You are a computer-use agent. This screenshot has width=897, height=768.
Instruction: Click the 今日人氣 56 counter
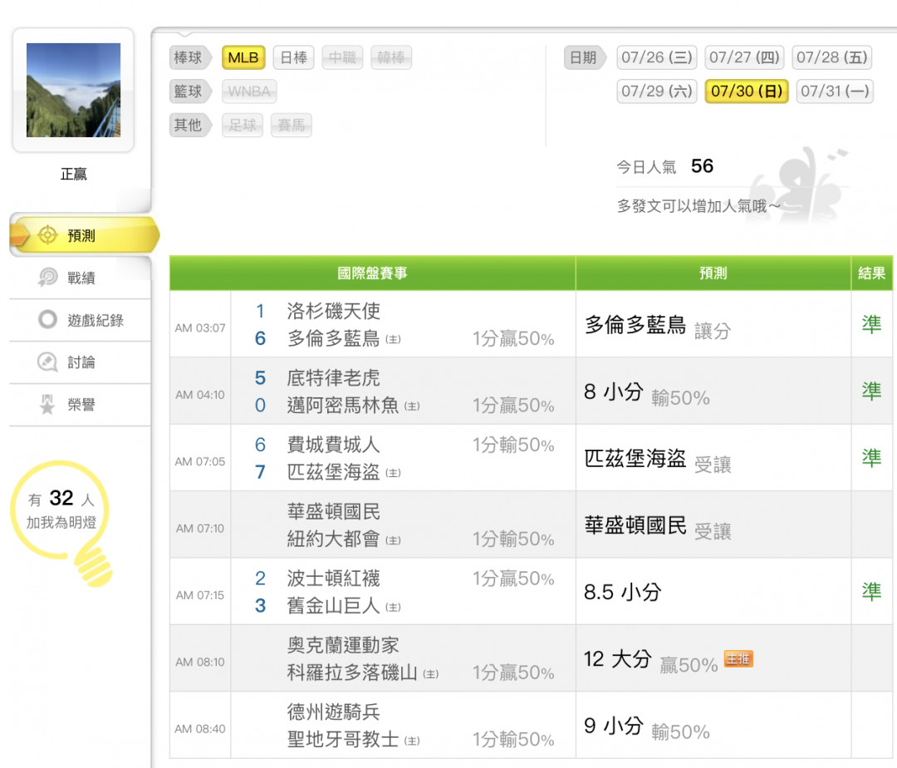click(x=665, y=166)
